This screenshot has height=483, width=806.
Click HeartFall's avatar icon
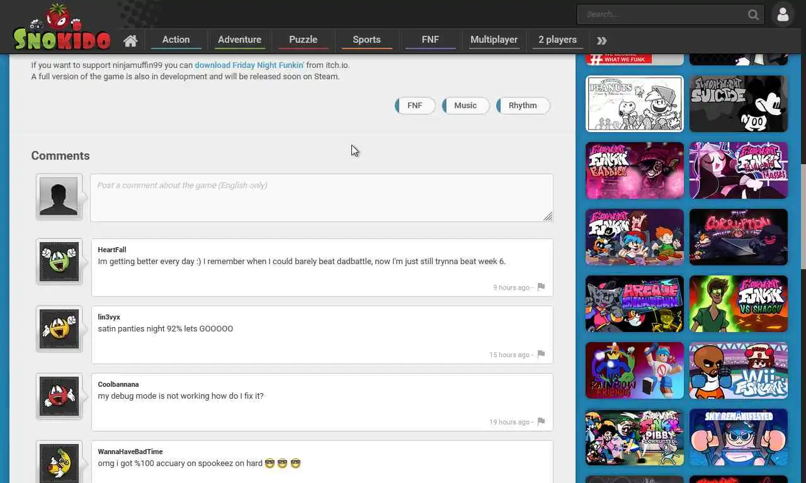tap(59, 261)
